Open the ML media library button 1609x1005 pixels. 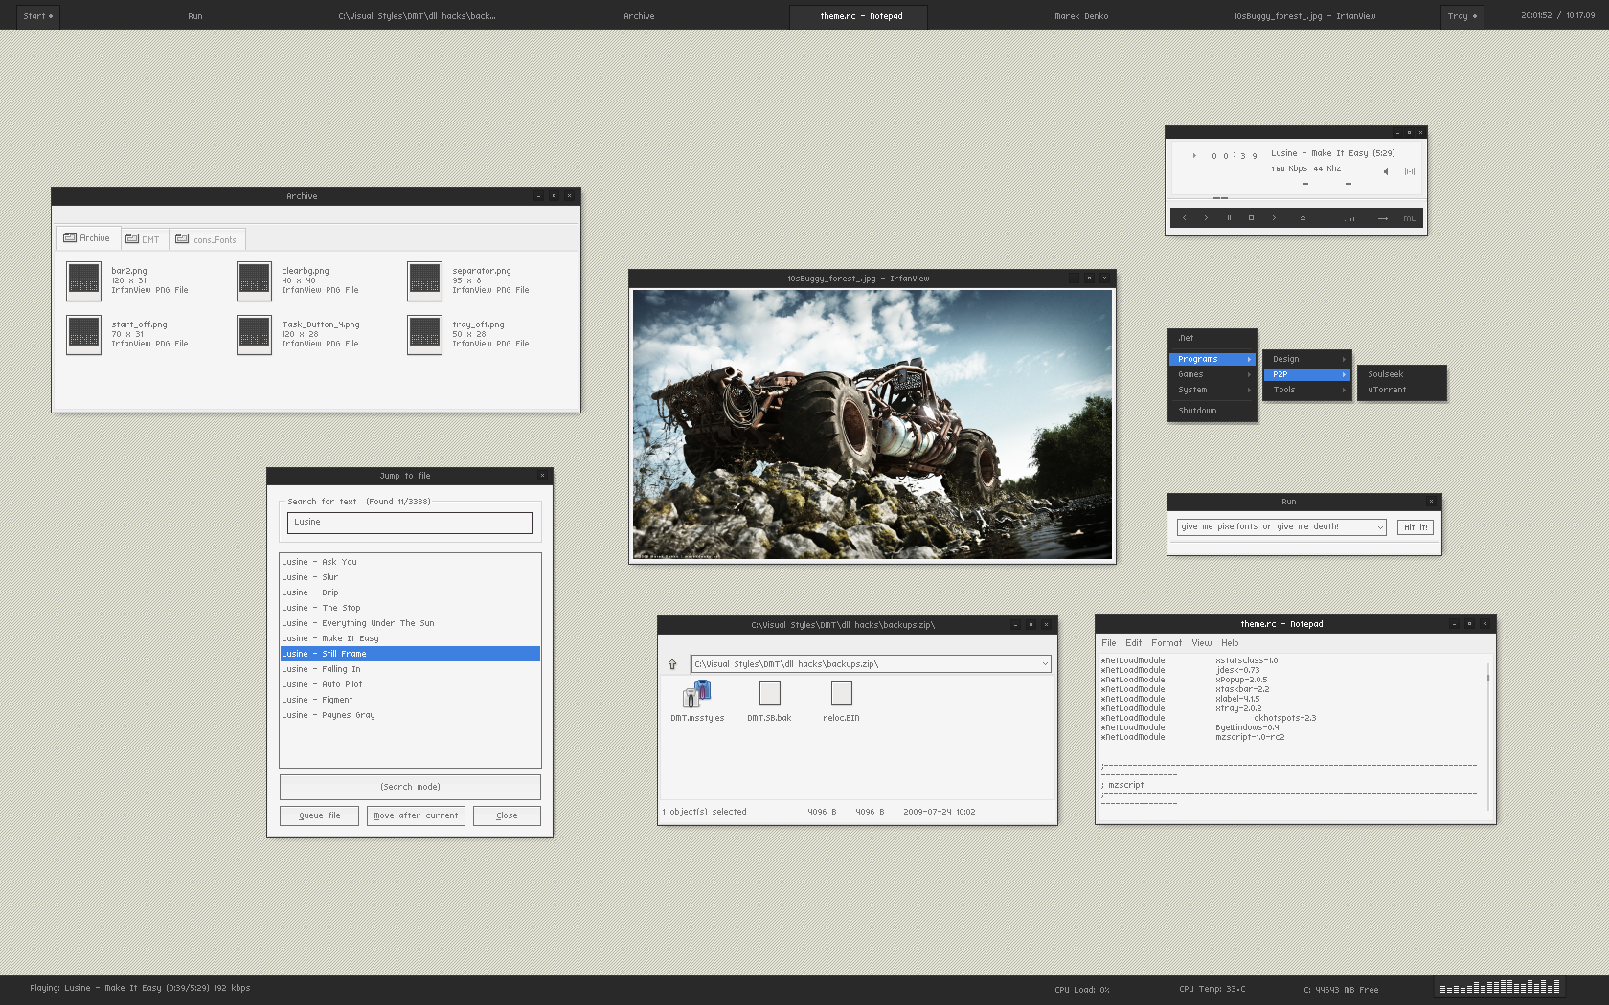coord(1409,219)
